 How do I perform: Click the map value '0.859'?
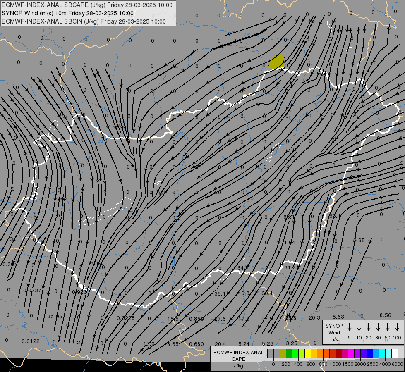197,319
